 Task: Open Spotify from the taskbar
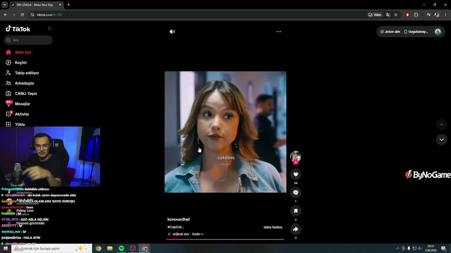[x=121, y=248]
